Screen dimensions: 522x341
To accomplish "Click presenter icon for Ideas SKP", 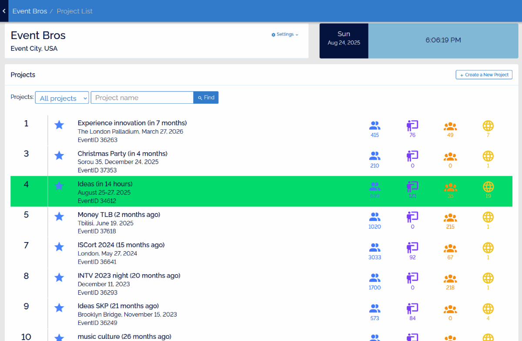I will (412, 309).
